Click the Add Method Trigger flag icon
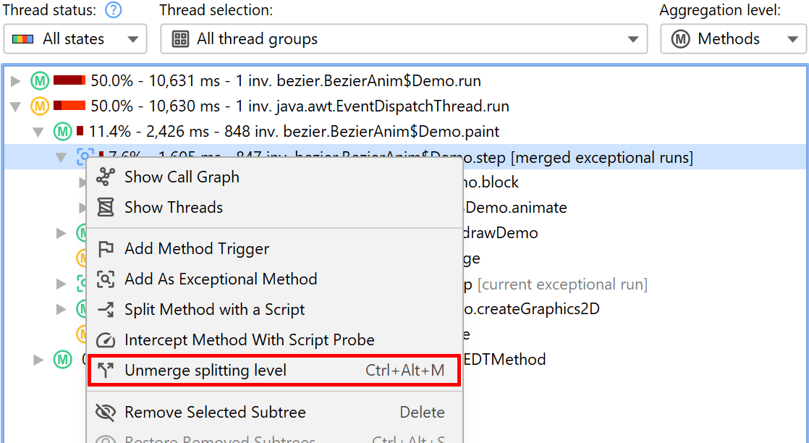Viewport: 809px width, 443px height. coord(106,249)
